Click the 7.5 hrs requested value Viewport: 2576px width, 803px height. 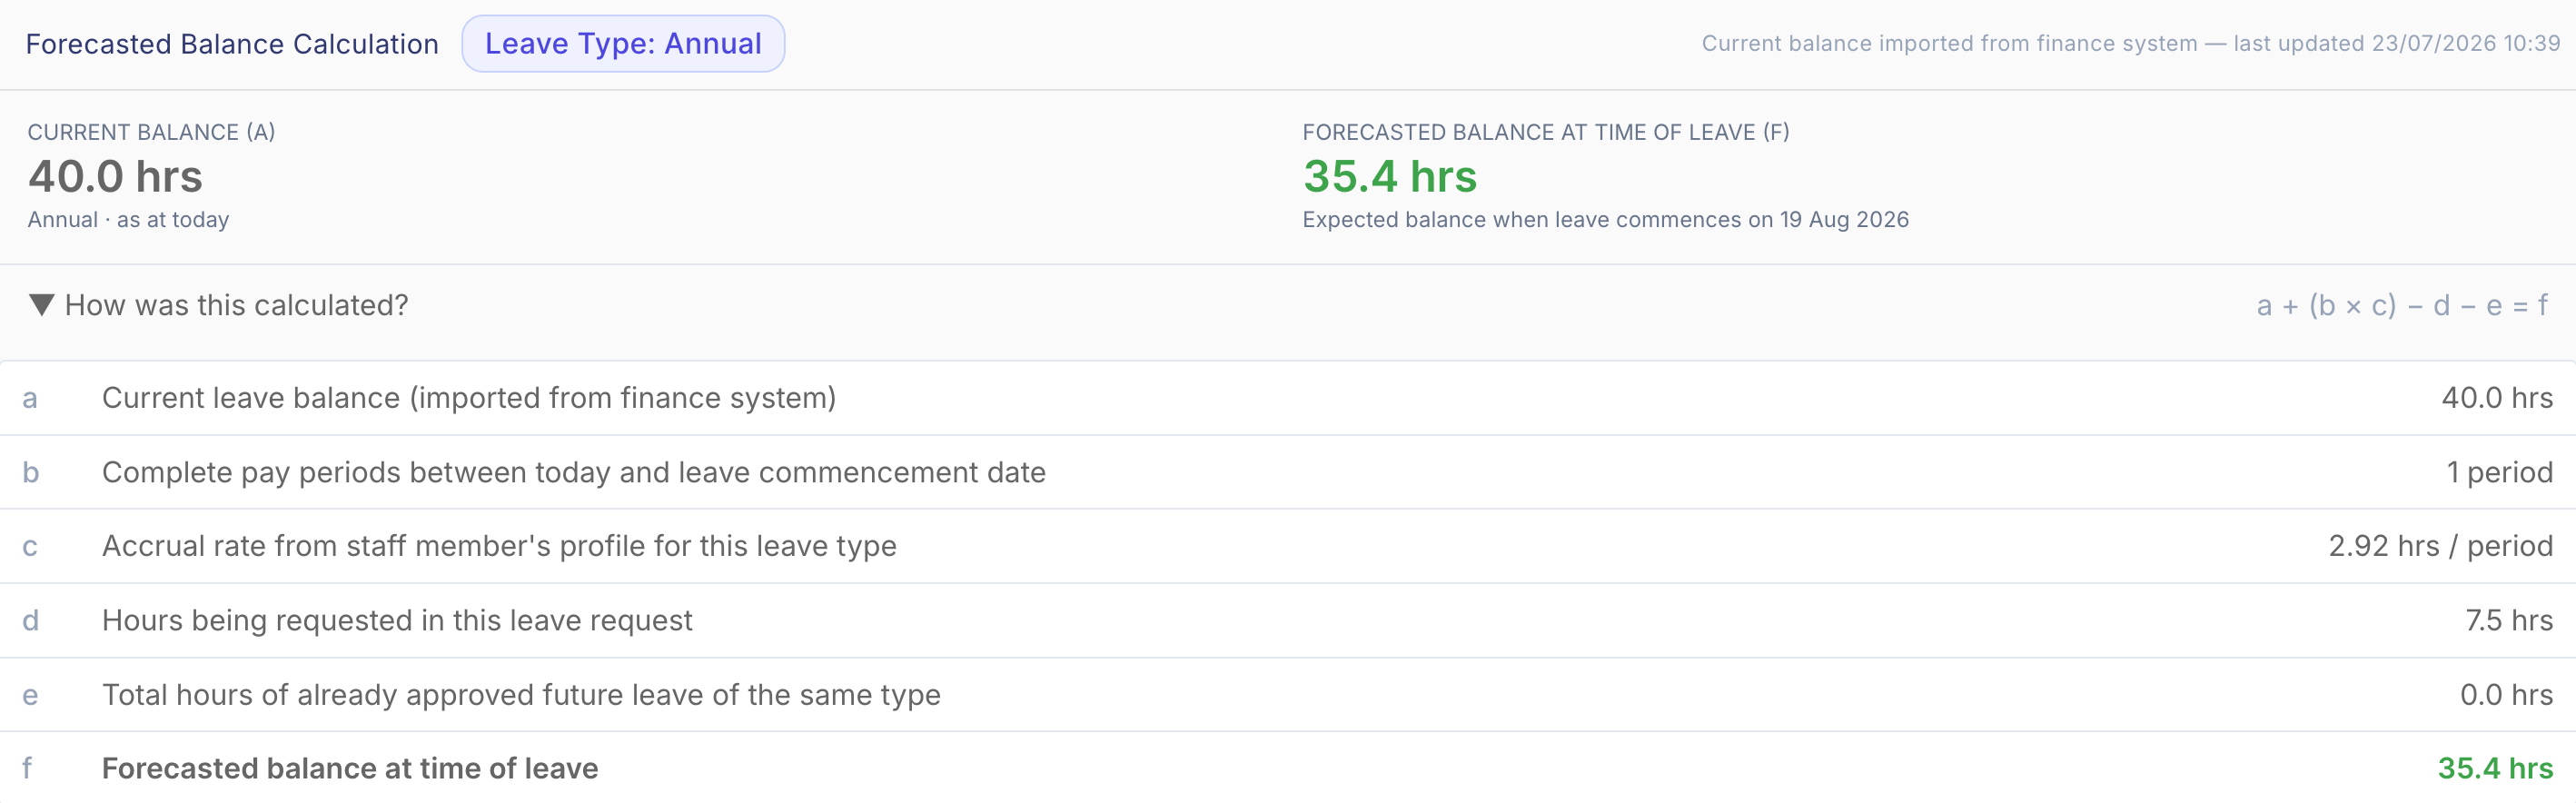tap(2509, 620)
